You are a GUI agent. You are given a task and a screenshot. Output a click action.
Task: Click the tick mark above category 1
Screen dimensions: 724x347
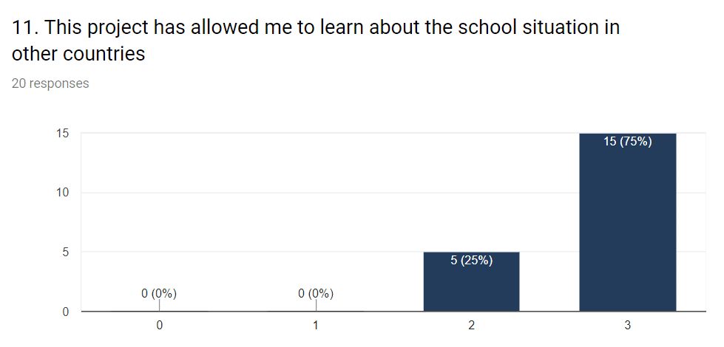tap(316, 305)
